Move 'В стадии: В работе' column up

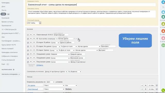(x=34, y=42)
